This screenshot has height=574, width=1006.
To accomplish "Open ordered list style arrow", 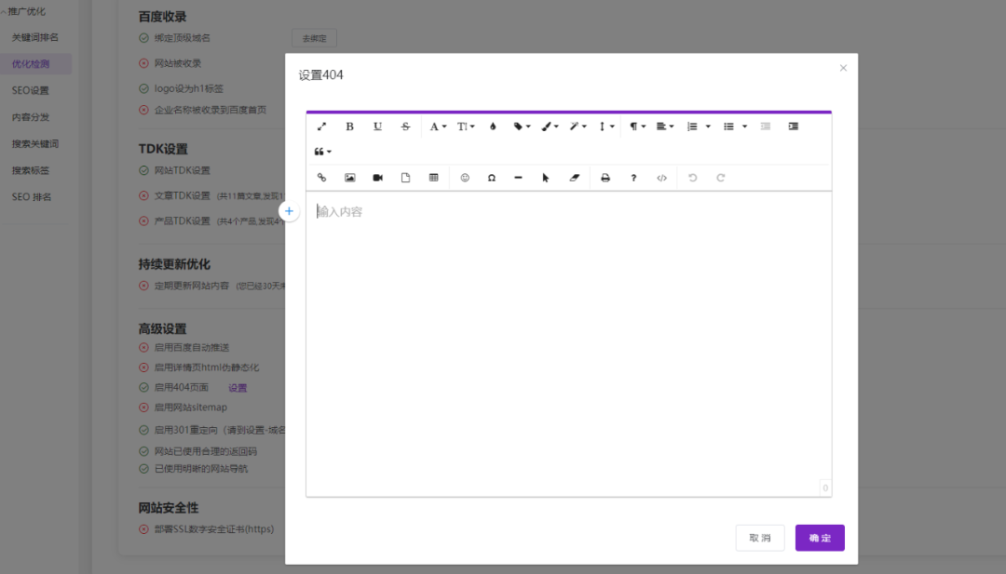I will click(x=708, y=127).
